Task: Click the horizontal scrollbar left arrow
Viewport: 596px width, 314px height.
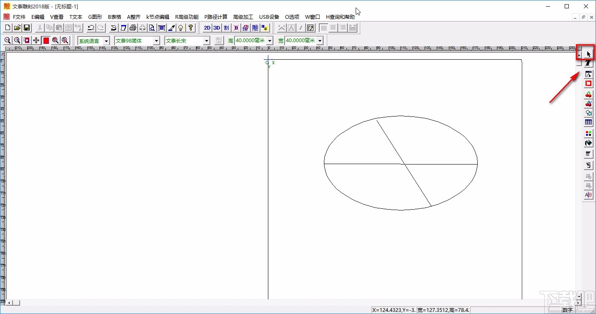Action: pyautogui.click(x=9, y=302)
